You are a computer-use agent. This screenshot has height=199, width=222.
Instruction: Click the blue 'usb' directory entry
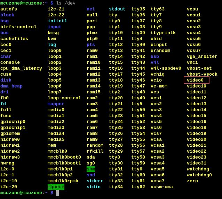coord(155,56)
